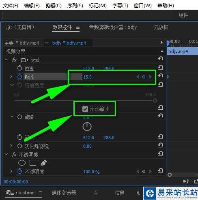Open the clip dropdown before bdjy * bdjy.mp4

pos(47,43)
